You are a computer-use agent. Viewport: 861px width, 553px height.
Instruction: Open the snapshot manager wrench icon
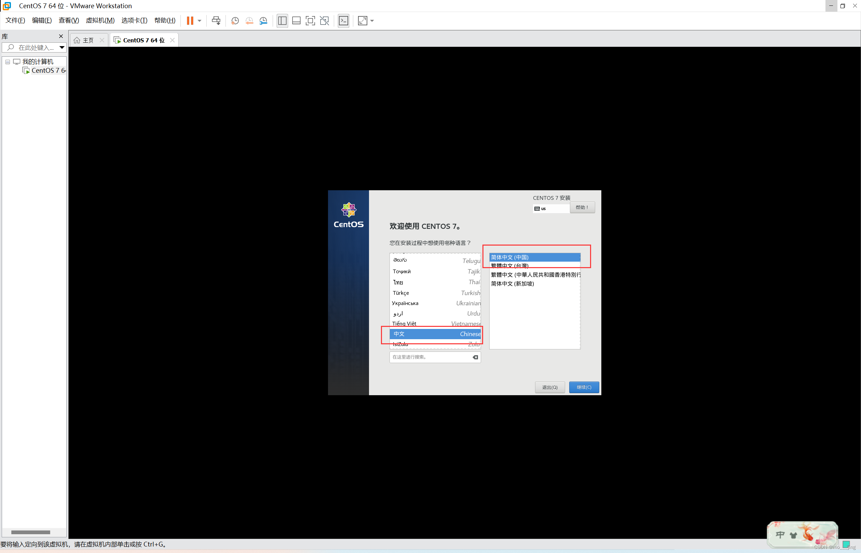[263, 21]
